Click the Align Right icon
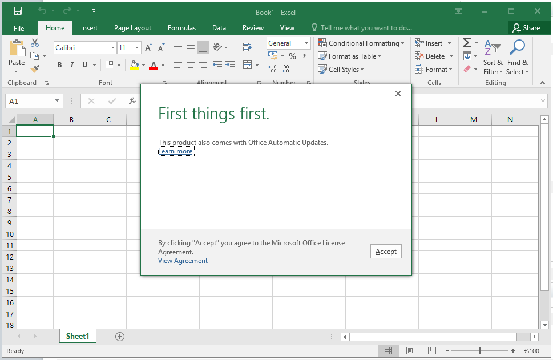Viewport: 553px width, 360px height. point(203,65)
